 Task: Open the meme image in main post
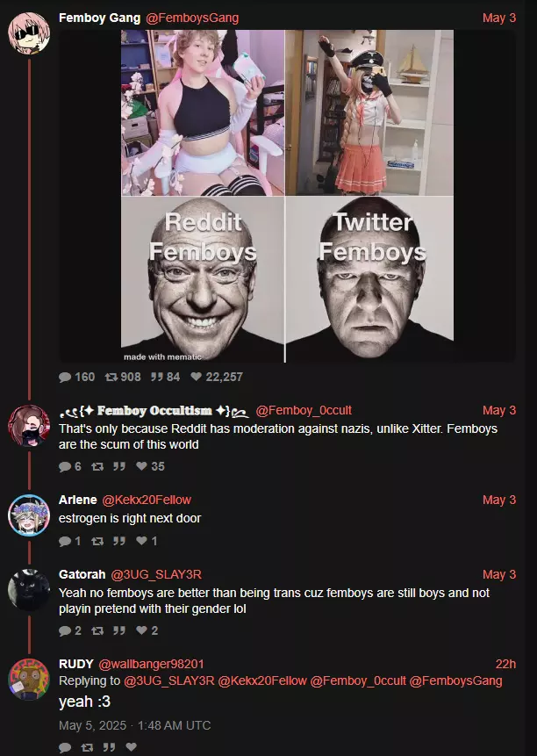point(287,196)
